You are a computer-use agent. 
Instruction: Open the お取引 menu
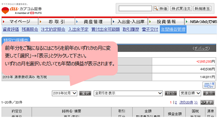57,21
